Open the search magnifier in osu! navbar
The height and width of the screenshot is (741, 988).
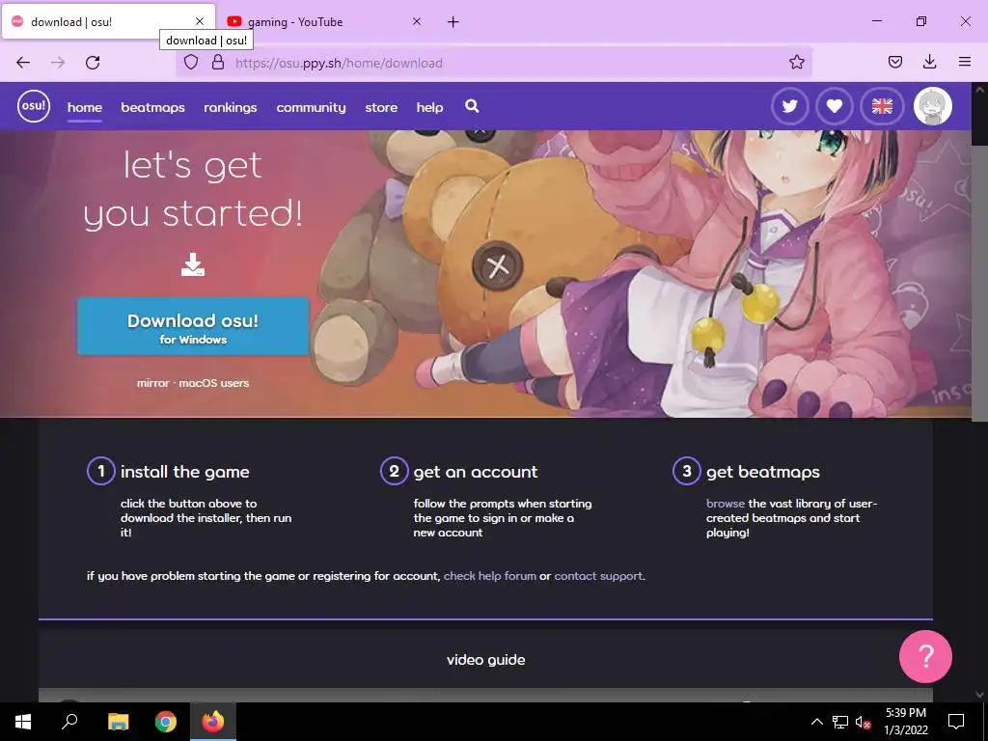[472, 106]
